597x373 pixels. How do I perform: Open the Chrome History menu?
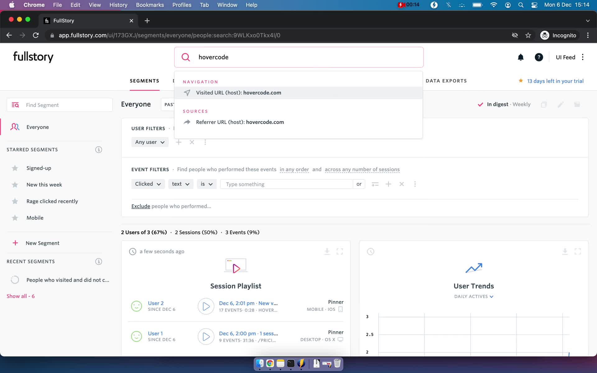(x=118, y=5)
